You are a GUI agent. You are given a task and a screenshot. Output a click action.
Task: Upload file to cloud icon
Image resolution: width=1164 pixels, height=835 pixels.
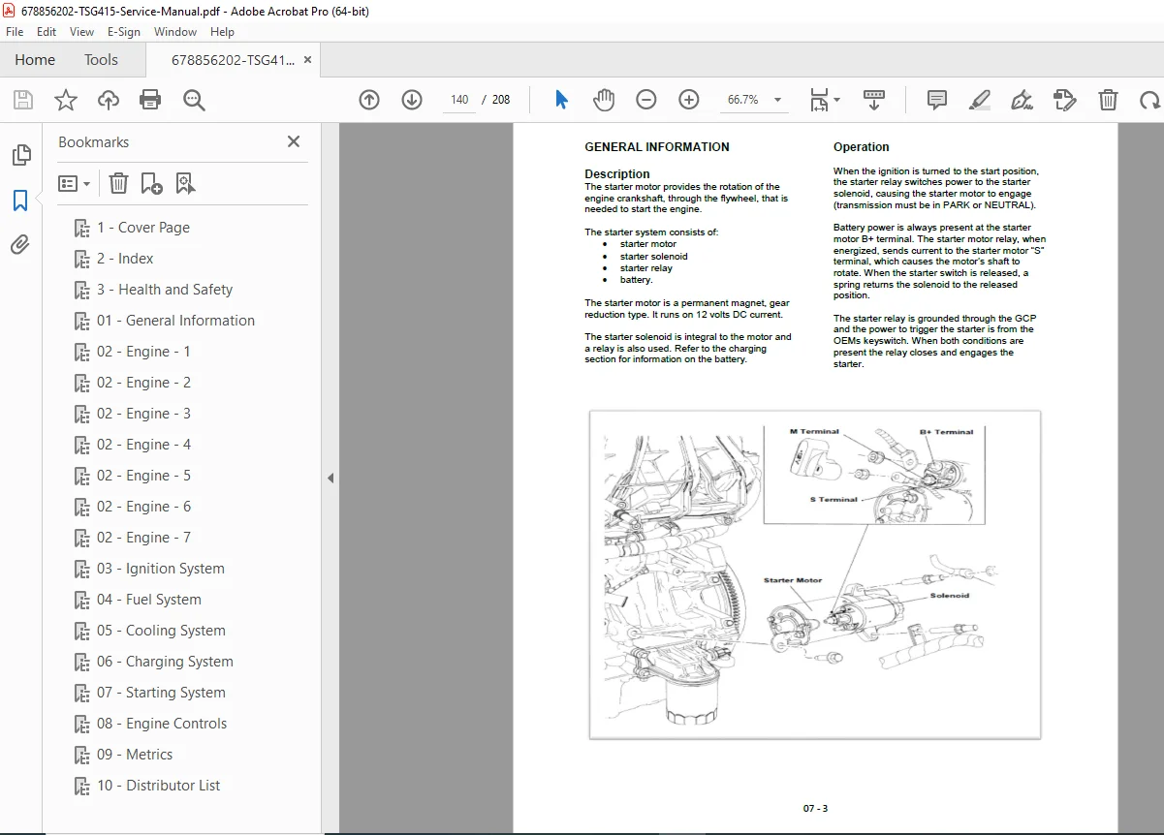109,100
